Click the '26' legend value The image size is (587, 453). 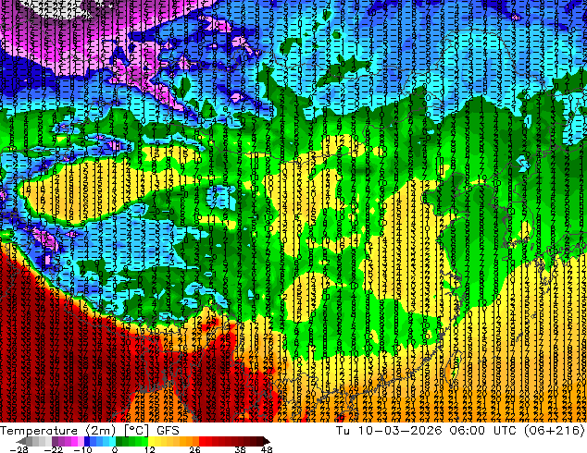(x=194, y=449)
